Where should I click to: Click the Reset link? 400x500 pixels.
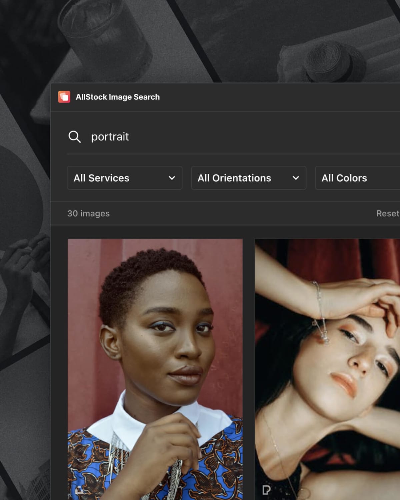(x=388, y=213)
